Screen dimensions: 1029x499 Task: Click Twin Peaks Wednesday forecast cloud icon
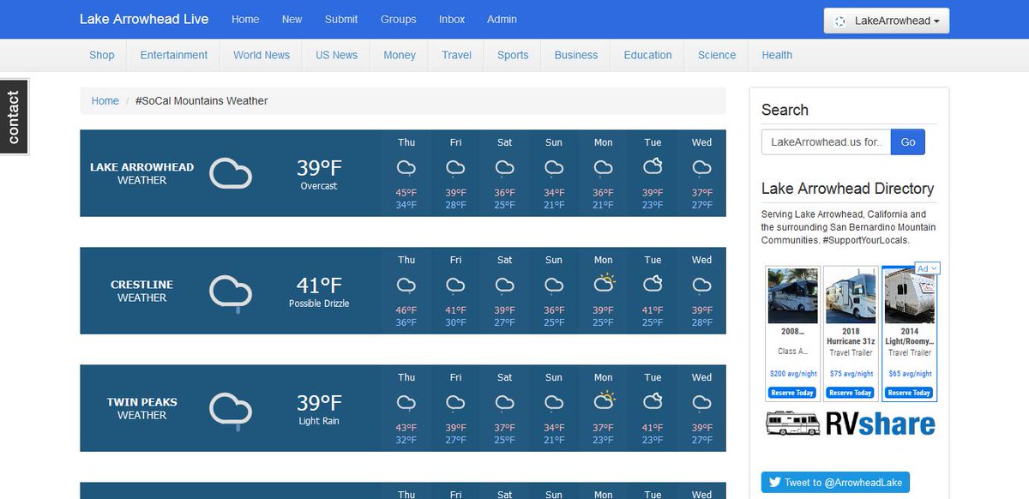[701, 402]
